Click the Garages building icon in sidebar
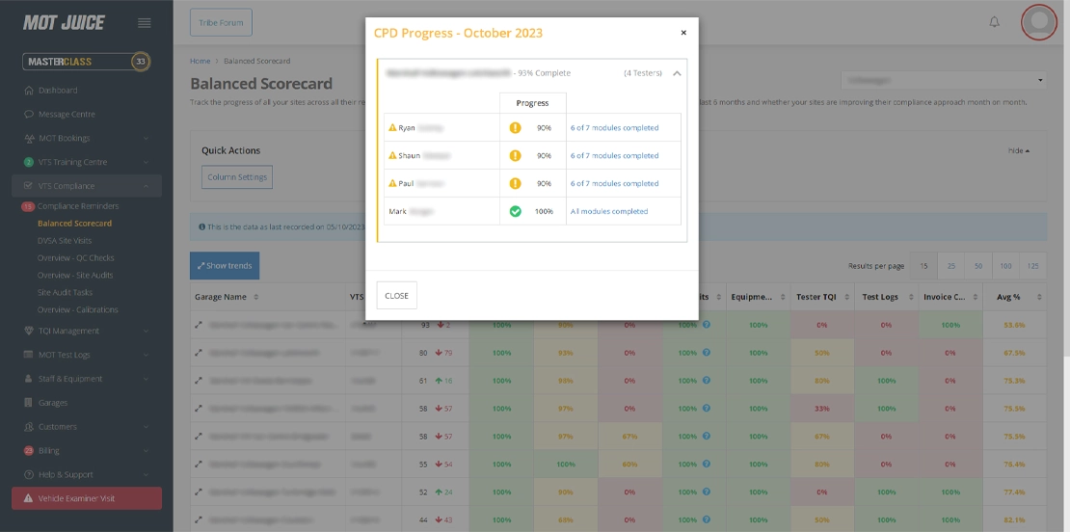Screen dimensions: 1070x532 tap(28, 403)
